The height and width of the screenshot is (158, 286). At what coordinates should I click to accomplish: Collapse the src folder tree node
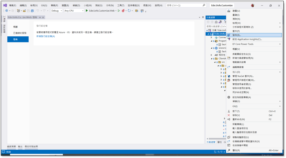(215, 62)
